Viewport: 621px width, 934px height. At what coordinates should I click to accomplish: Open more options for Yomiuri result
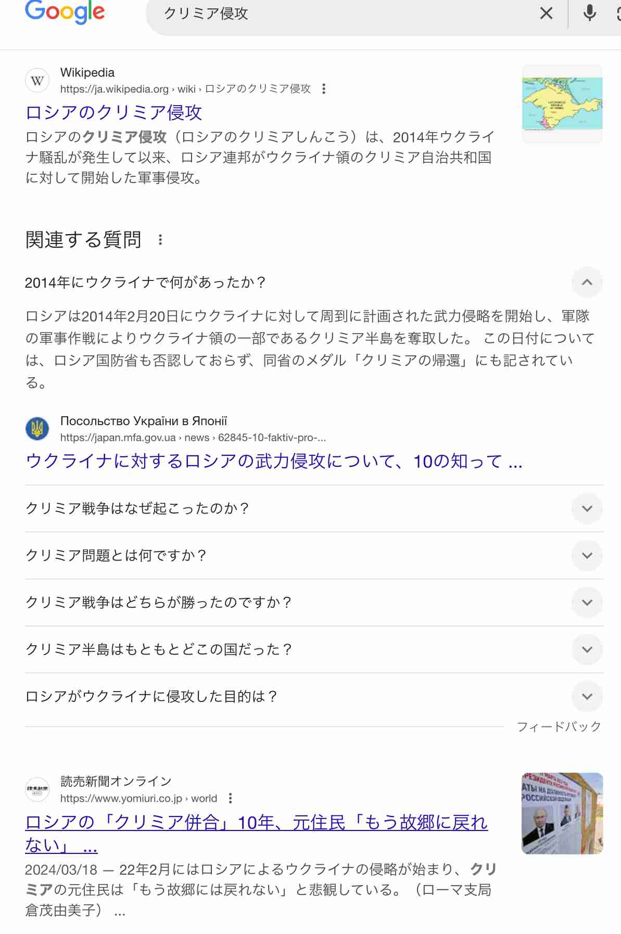coord(230,798)
